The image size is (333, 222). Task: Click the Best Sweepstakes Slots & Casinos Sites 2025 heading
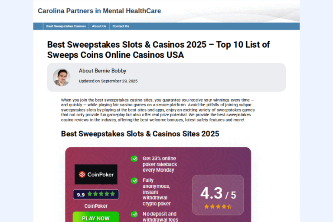point(140,134)
